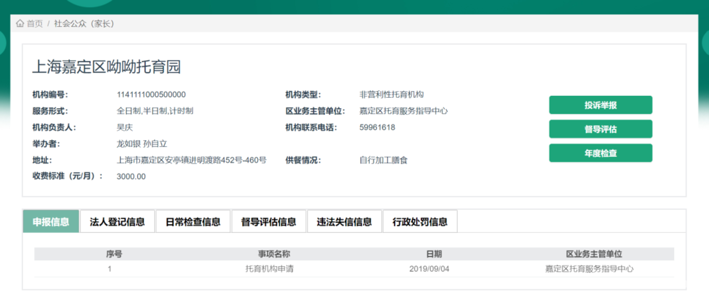Switch to the 行政处罚信息 tab
709x299 pixels.
pos(420,222)
